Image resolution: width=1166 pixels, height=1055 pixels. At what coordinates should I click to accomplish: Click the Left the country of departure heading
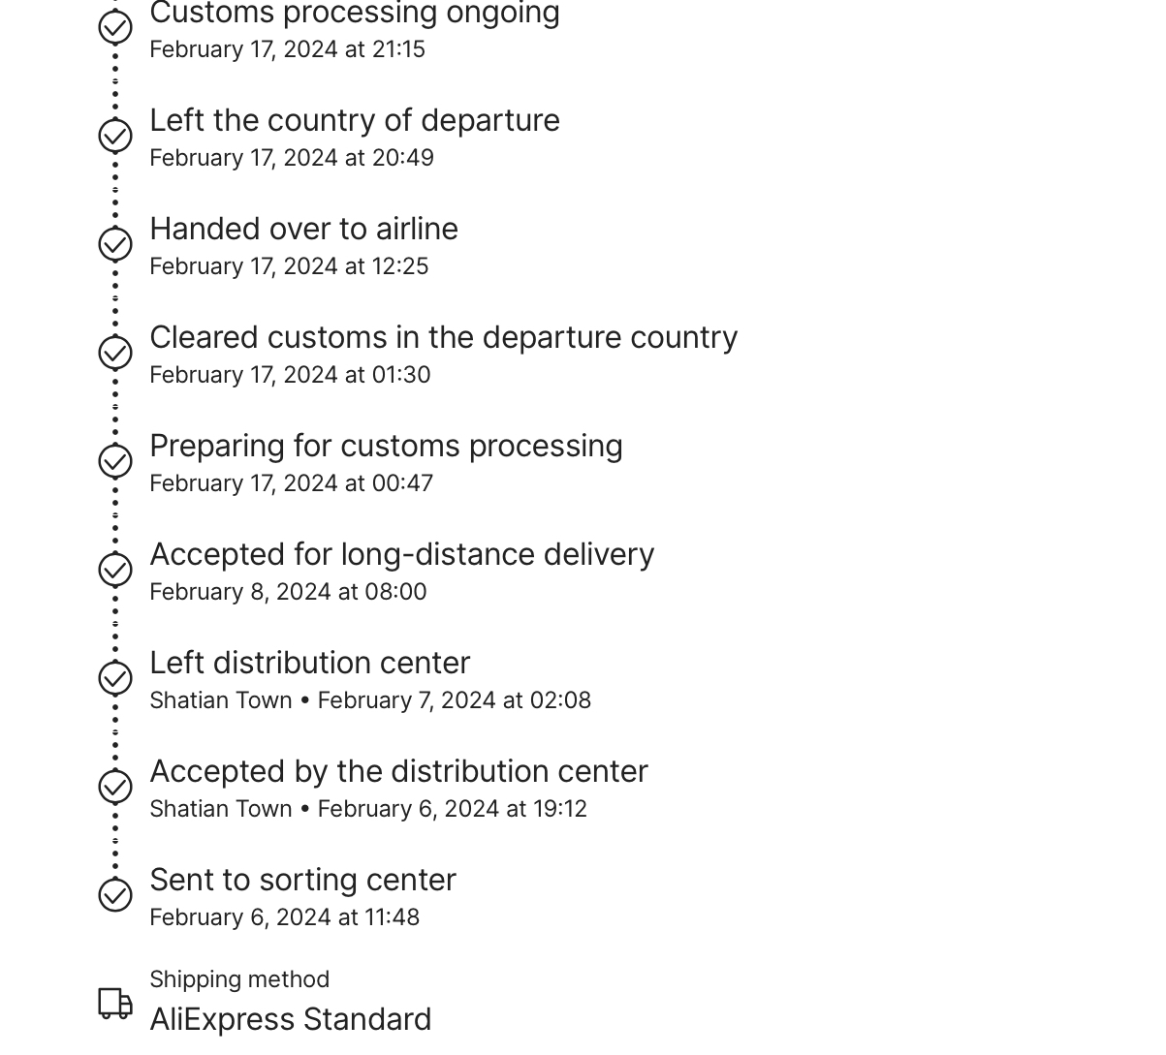click(x=355, y=120)
